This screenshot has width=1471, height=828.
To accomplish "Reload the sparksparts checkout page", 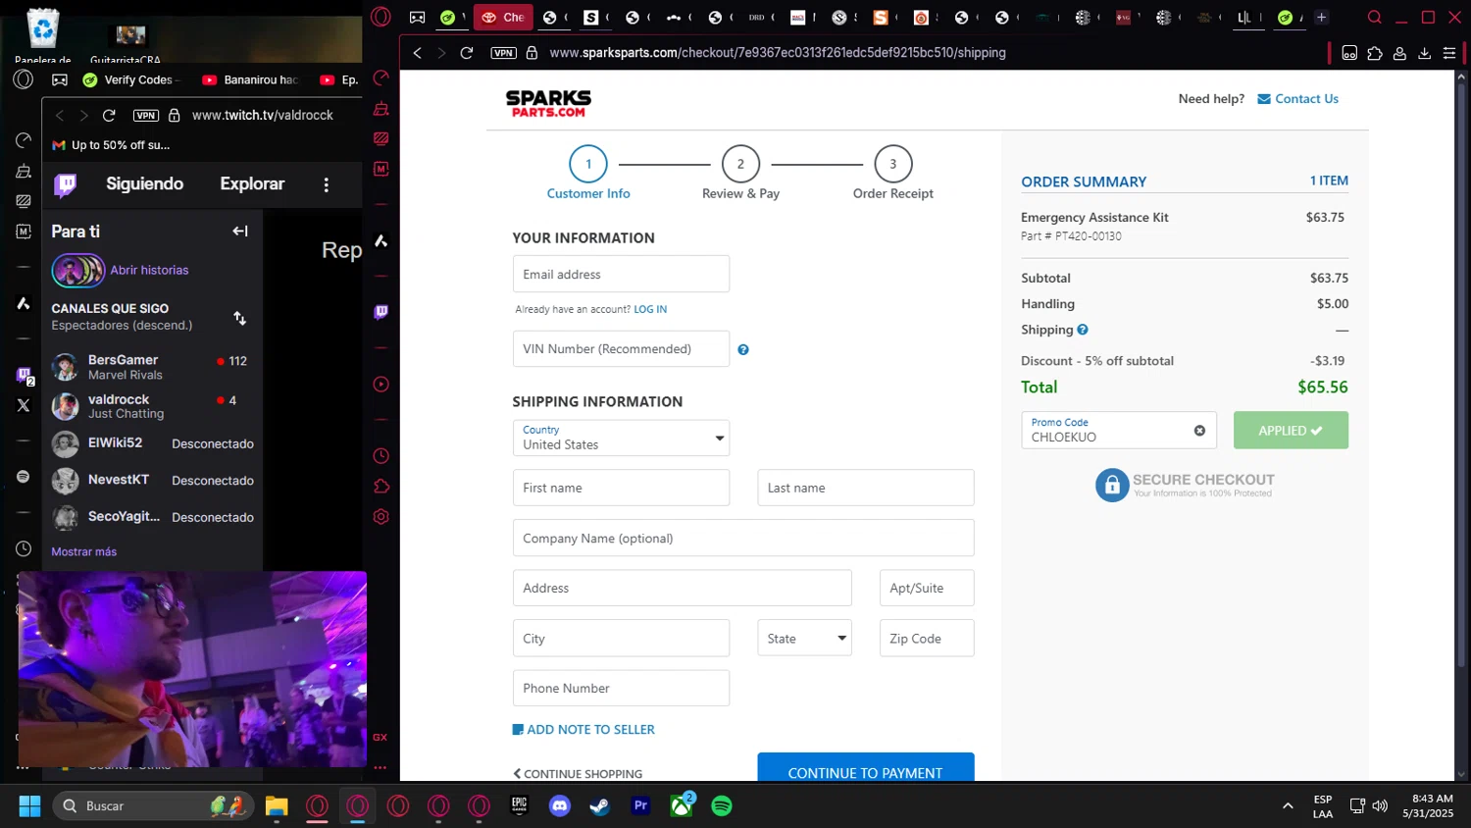I will [467, 53].
